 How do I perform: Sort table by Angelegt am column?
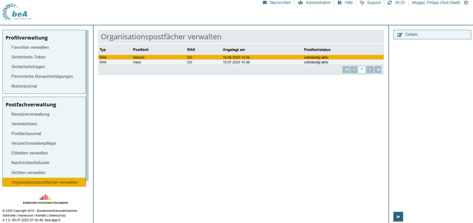coord(234,50)
